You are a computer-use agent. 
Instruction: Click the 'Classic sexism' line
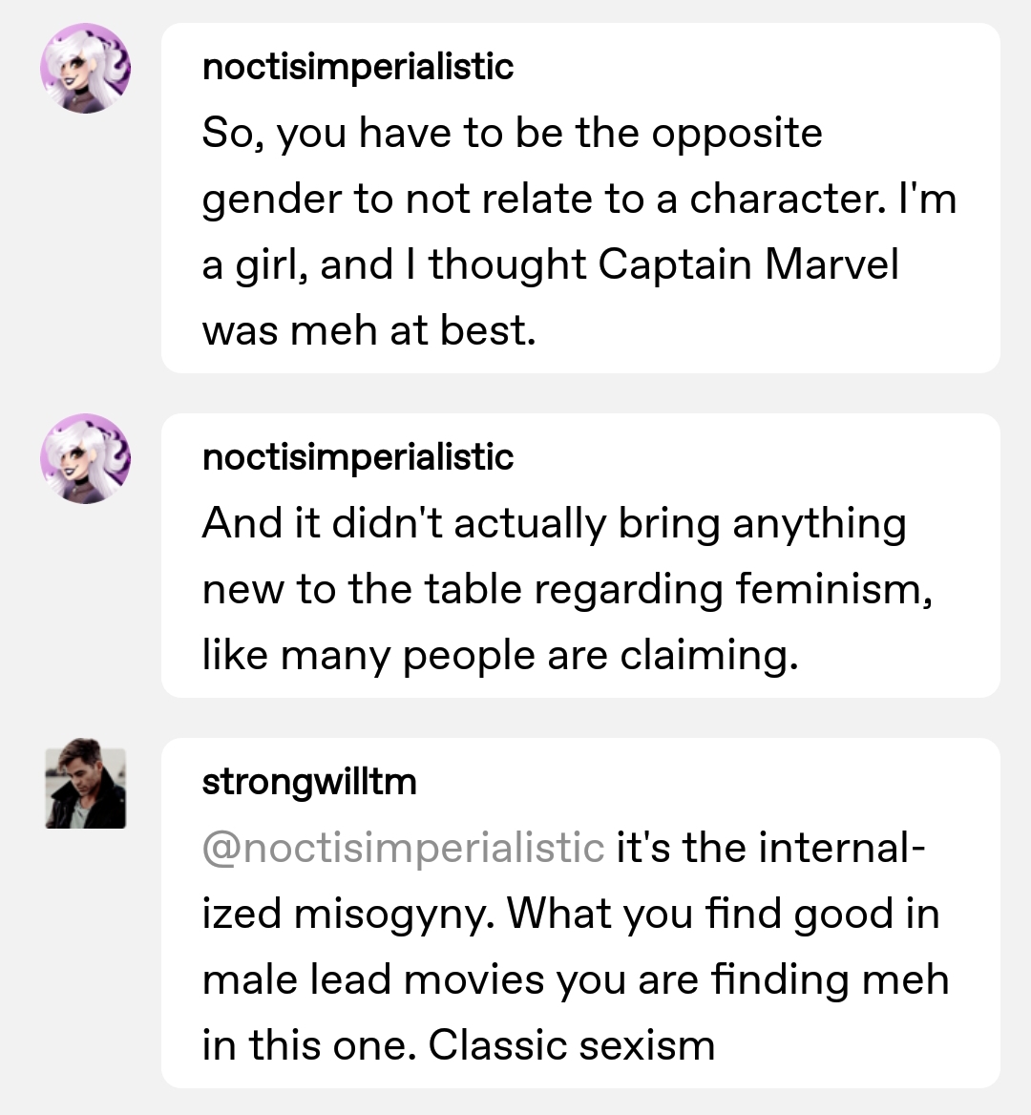458,1045
